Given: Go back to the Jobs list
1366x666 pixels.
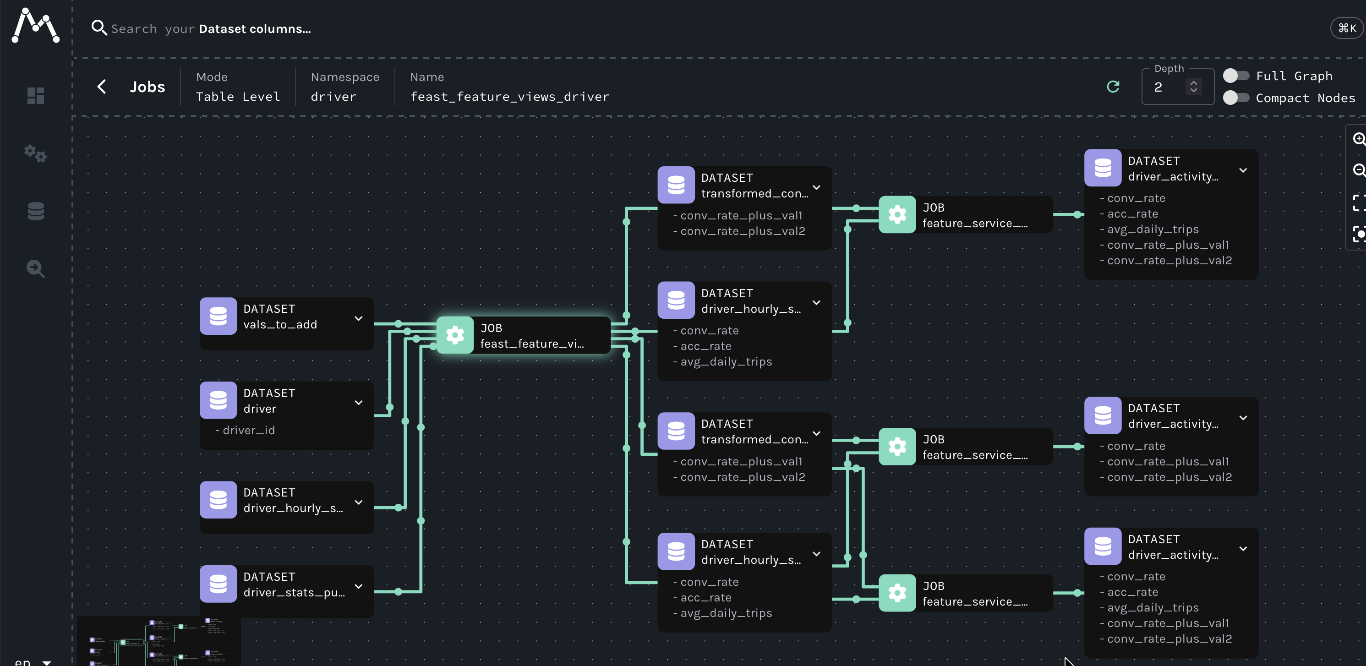Looking at the screenshot, I should pos(102,87).
